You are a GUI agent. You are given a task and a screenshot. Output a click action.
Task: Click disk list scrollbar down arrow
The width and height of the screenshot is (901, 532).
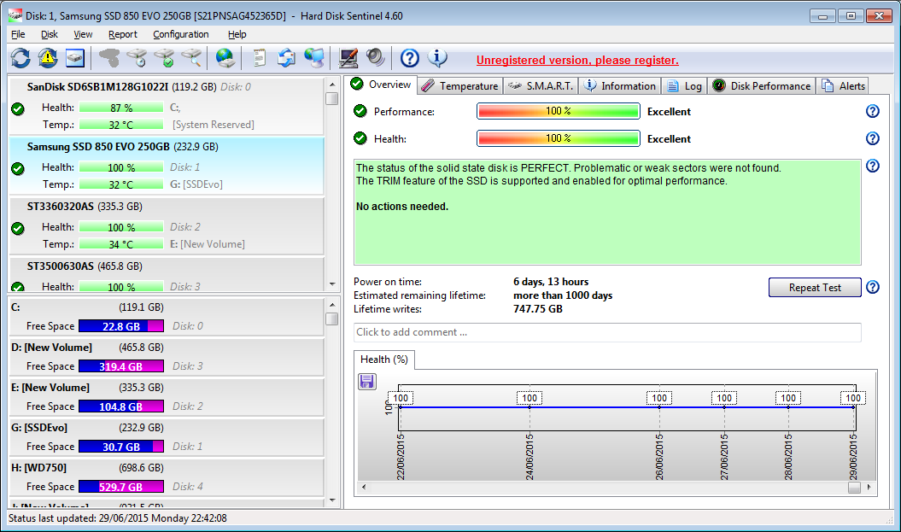click(332, 284)
